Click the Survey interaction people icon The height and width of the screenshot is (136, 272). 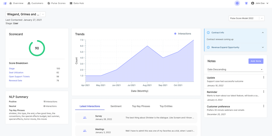[x=85, y=117]
